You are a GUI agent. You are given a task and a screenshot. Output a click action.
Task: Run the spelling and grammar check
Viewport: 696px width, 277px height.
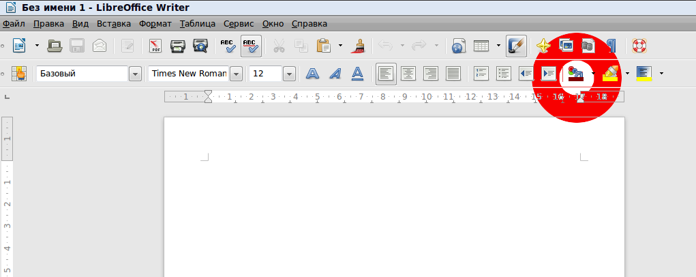[x=228, y=46]
